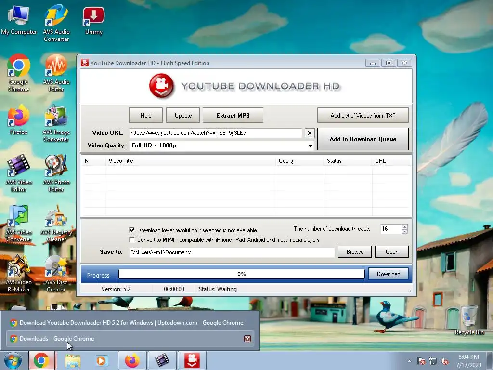Select the AVS Disc Creator desktop icon

coord(56,274)
